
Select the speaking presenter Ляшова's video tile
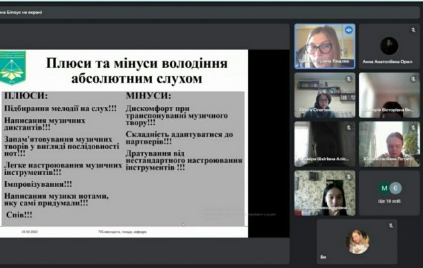coord(325,46)
